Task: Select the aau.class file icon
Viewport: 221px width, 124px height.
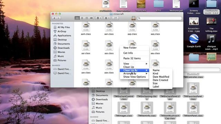Action: pos(155,45)
